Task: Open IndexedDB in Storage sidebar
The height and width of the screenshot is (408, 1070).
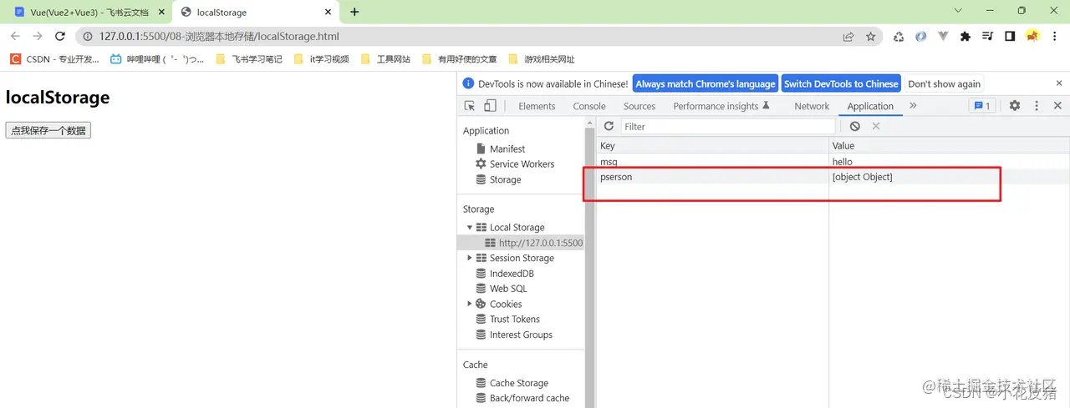Action: 512,273
